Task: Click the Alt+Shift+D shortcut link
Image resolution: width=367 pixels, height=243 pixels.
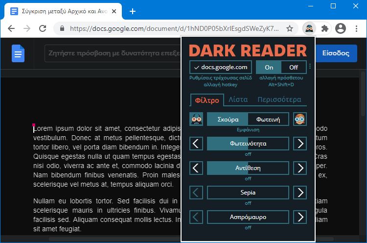Action: pyautogui.click(x=281, y=85)
